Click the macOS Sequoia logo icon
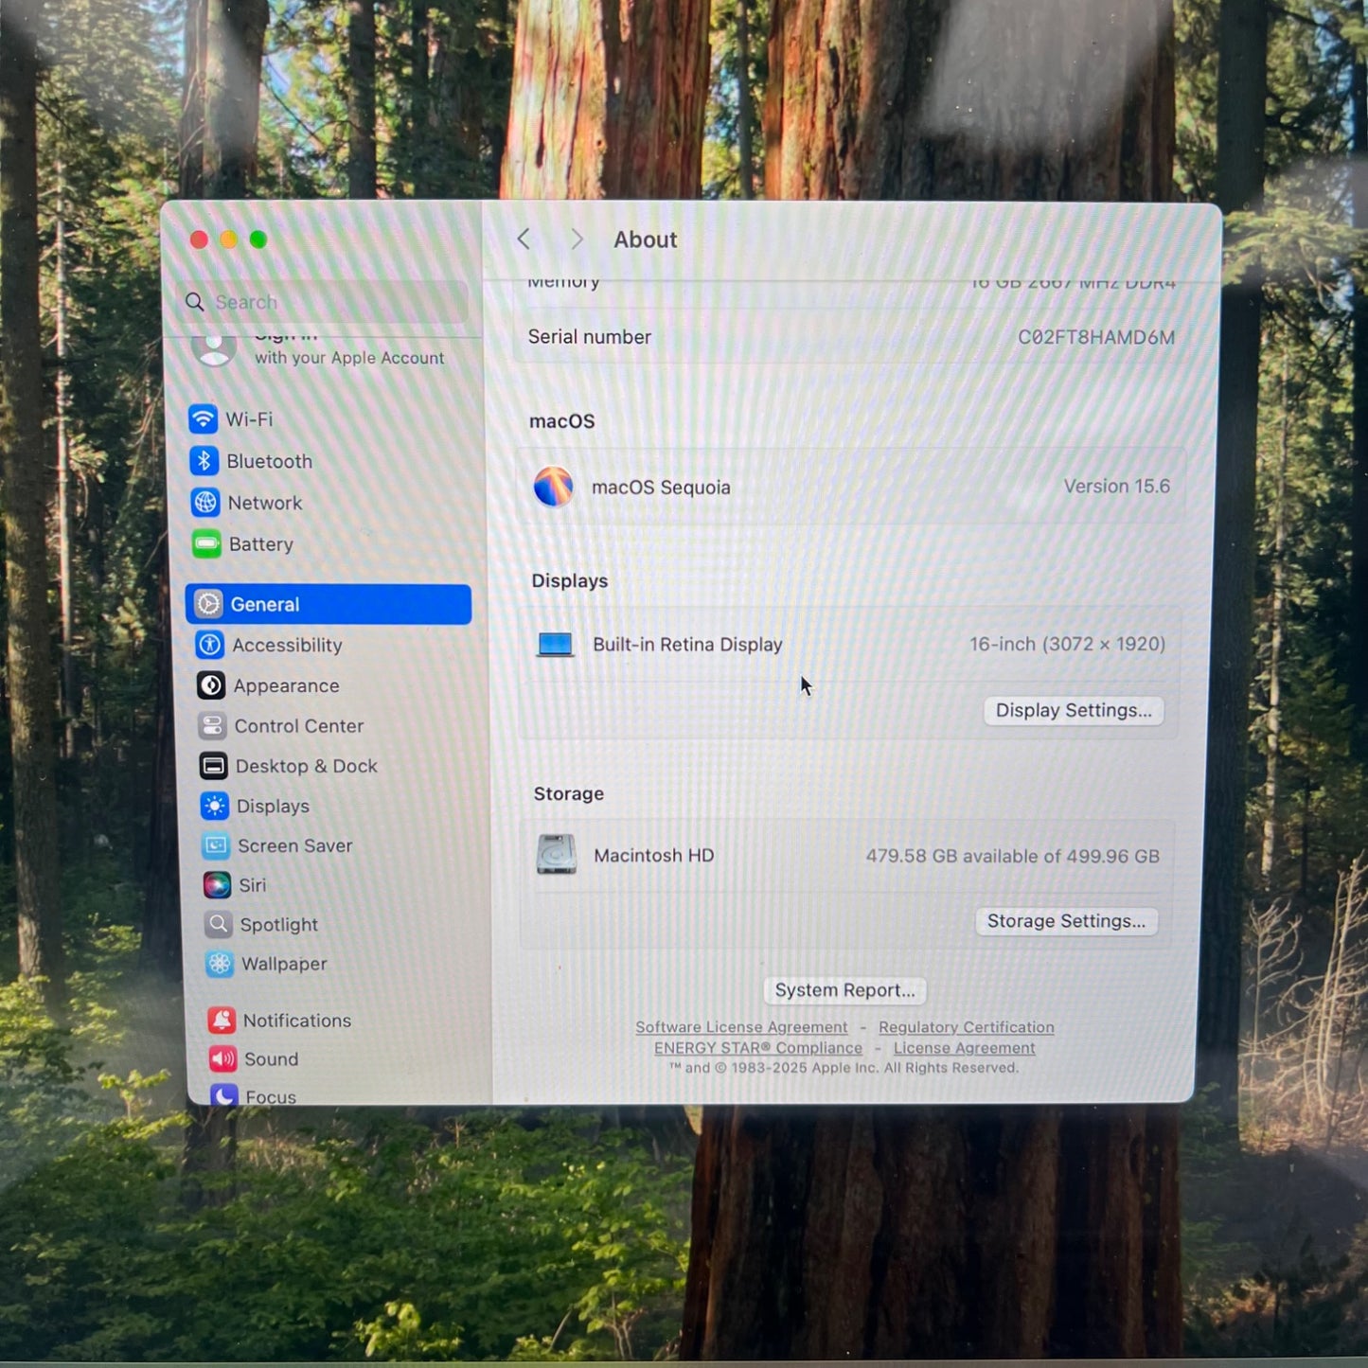The image size is (1368, 1368). click(553, 487)
